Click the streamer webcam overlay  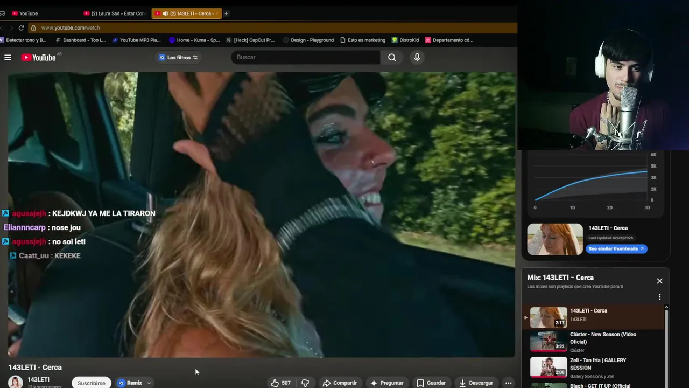click(x=603, y=75)
